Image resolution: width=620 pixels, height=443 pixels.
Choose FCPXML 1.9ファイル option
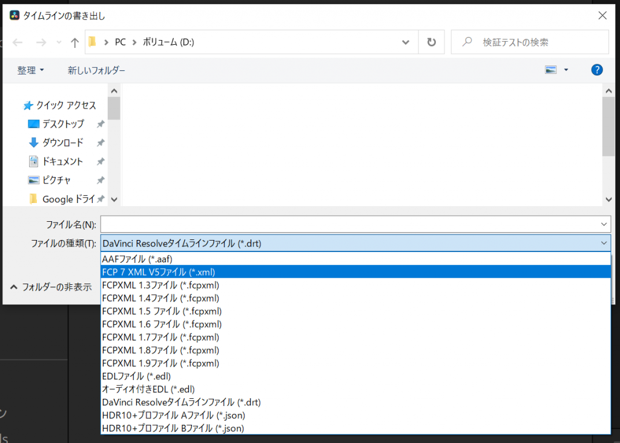point(355,363)
